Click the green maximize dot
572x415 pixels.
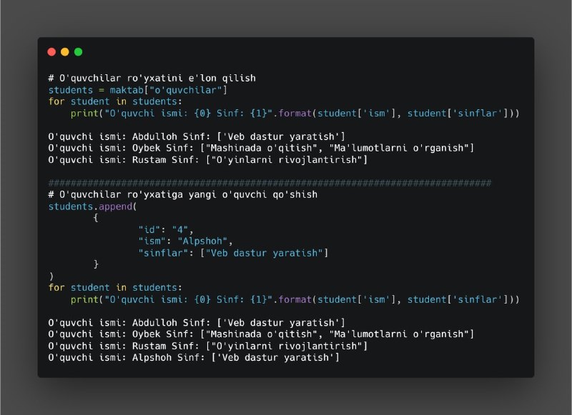click(x=78, y=51)
